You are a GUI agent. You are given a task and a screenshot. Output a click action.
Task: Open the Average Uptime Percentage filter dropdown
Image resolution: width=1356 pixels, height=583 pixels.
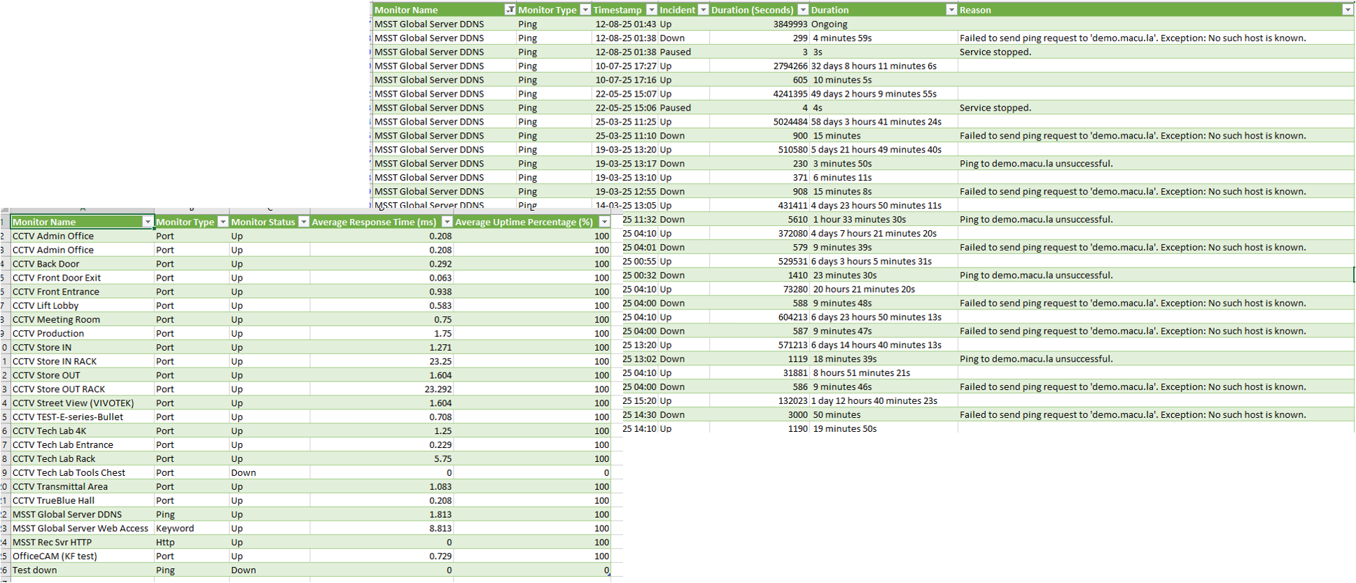tap(604, 222)
